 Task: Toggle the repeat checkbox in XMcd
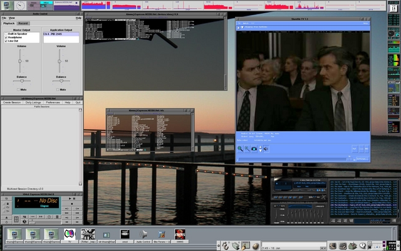[x=4, y=208]
